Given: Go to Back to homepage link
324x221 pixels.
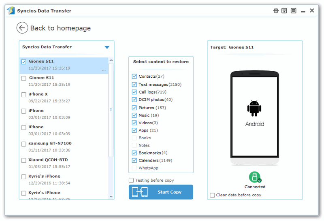Looking at the screenshot, I should click(60, 28).
